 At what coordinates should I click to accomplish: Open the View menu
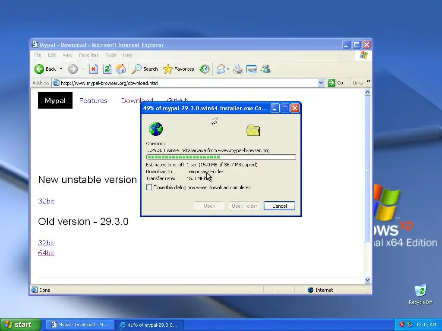(x=67, y=55)
